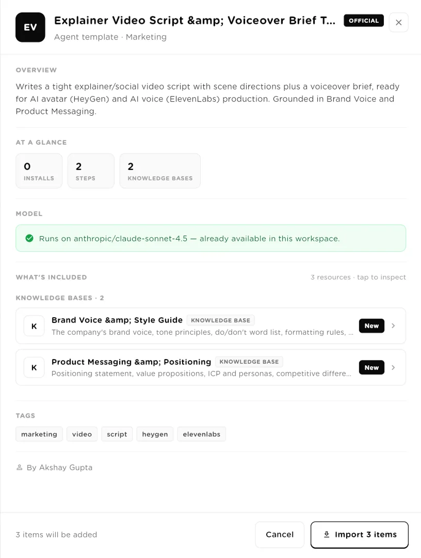Click the Cancel button
421x558 pixels.
280,535
